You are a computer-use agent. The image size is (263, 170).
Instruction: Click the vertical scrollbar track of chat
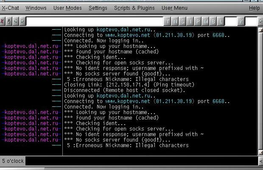click(260, 91)
